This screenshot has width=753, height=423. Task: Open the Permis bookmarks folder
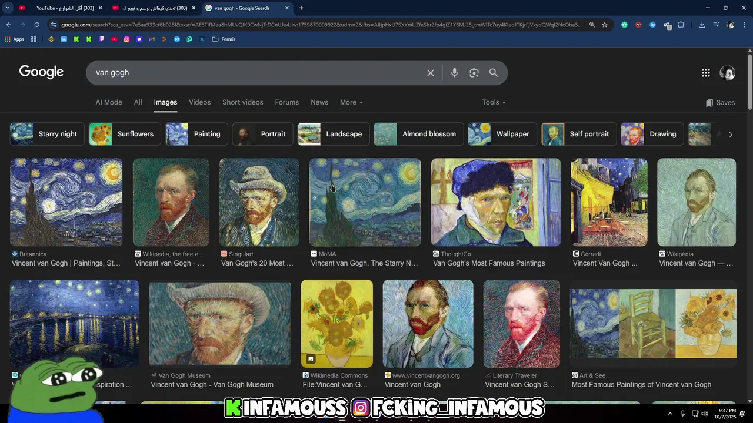click(x=224, y=39)
